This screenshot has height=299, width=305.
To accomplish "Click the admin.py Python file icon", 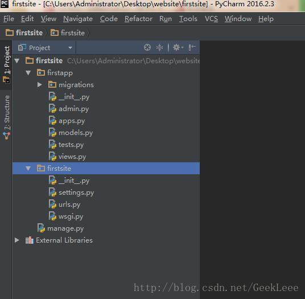I will [x=52, y=109].
